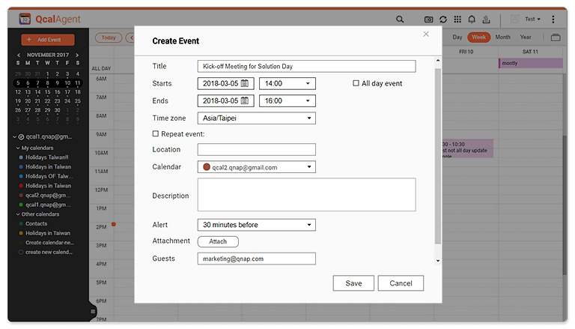The image size is (575, 329).
Task: Go to next month in mini calendar
Action: tap(77, 55)
